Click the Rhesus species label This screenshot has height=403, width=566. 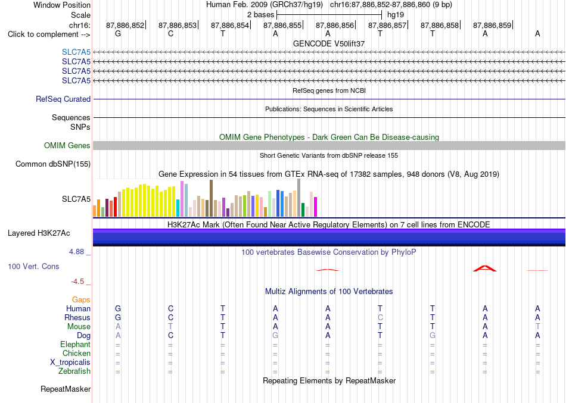[77, 317]
